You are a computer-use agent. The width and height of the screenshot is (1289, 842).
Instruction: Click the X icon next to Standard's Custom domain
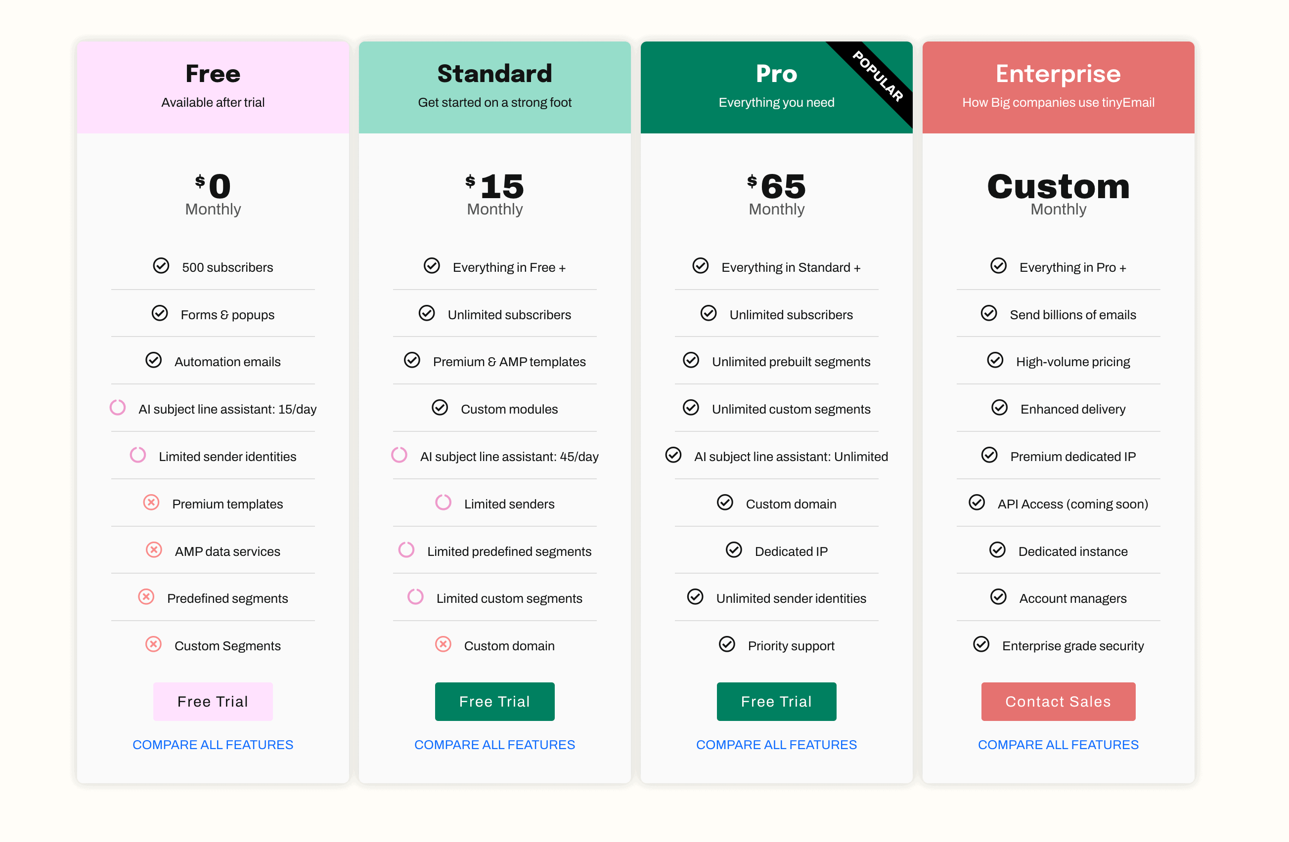[x=443, y=644]
